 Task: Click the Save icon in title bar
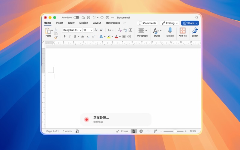[x=88, y=18]
